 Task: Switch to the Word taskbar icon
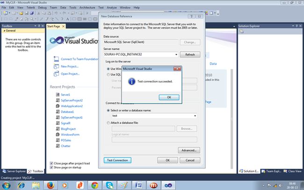click(x=138, y=185)
